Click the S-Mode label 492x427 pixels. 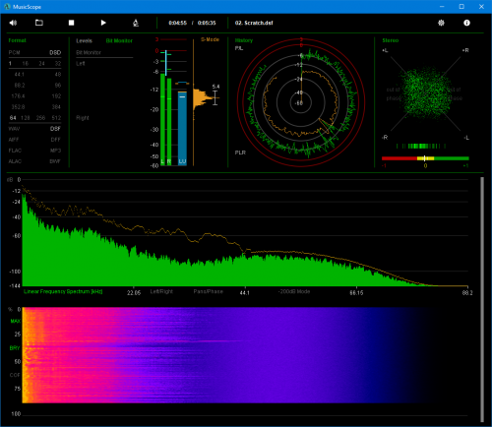[x=210, y=39]
